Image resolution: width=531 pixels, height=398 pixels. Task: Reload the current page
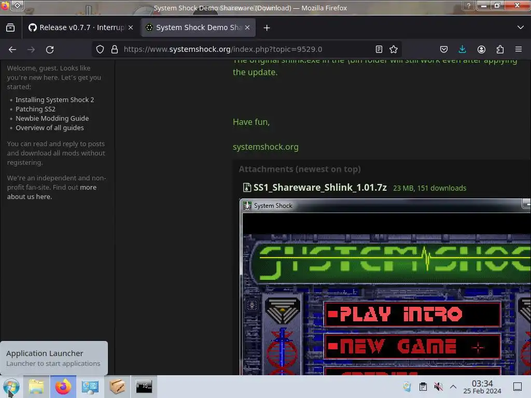(x=50, y=49)
